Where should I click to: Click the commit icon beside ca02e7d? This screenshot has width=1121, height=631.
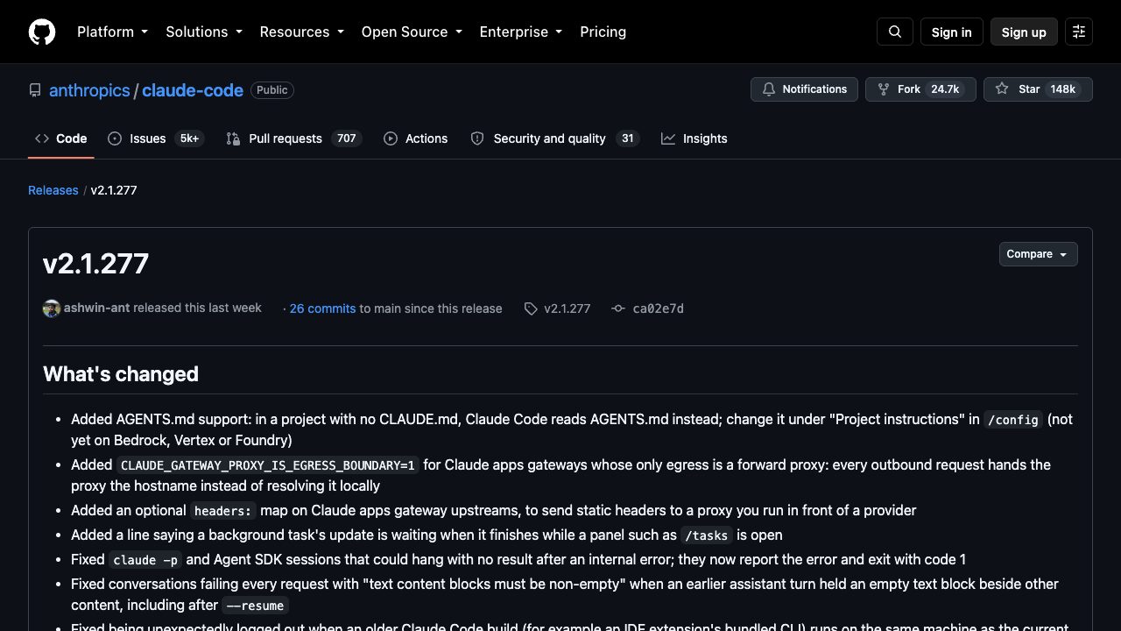coord(618,308)
